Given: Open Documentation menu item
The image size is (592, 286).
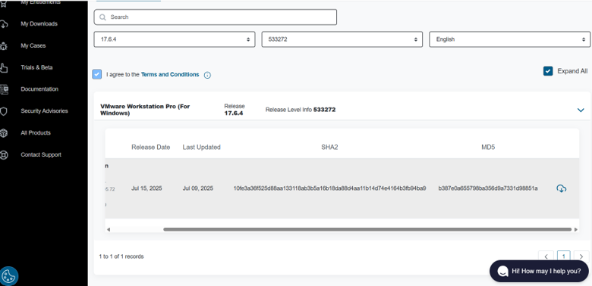Looking at the screenshot, I should 39,89.
